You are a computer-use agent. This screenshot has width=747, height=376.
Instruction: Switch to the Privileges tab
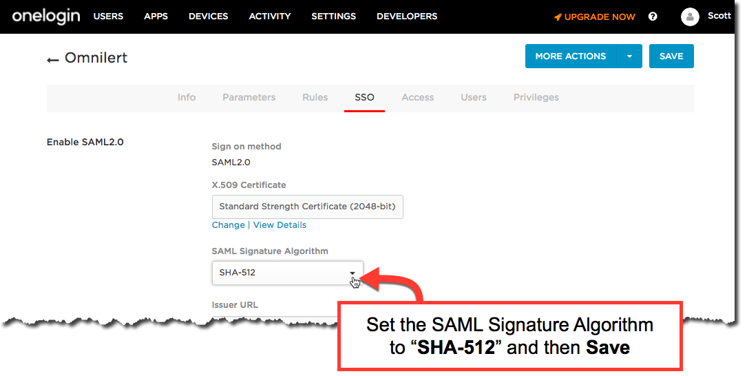click(536, 97)
